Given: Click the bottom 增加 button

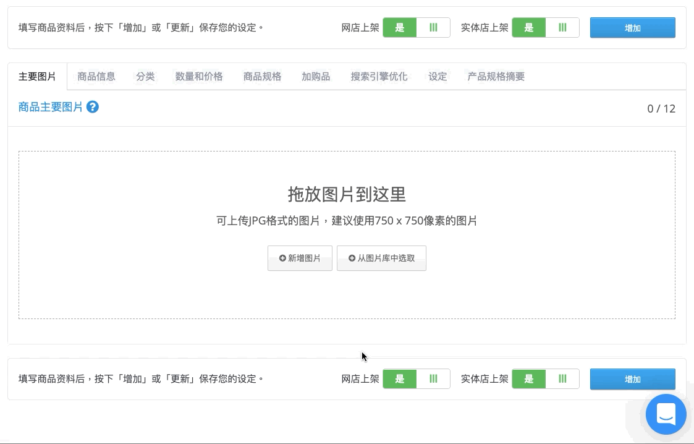Looking at the screenshot, I should (x=632, y=379).
